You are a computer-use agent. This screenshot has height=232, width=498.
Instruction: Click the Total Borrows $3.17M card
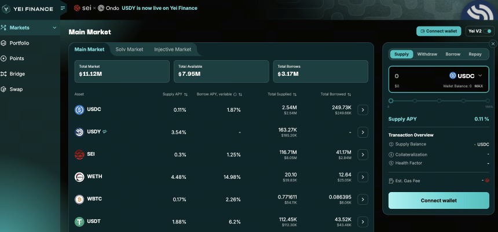[321, 71]
